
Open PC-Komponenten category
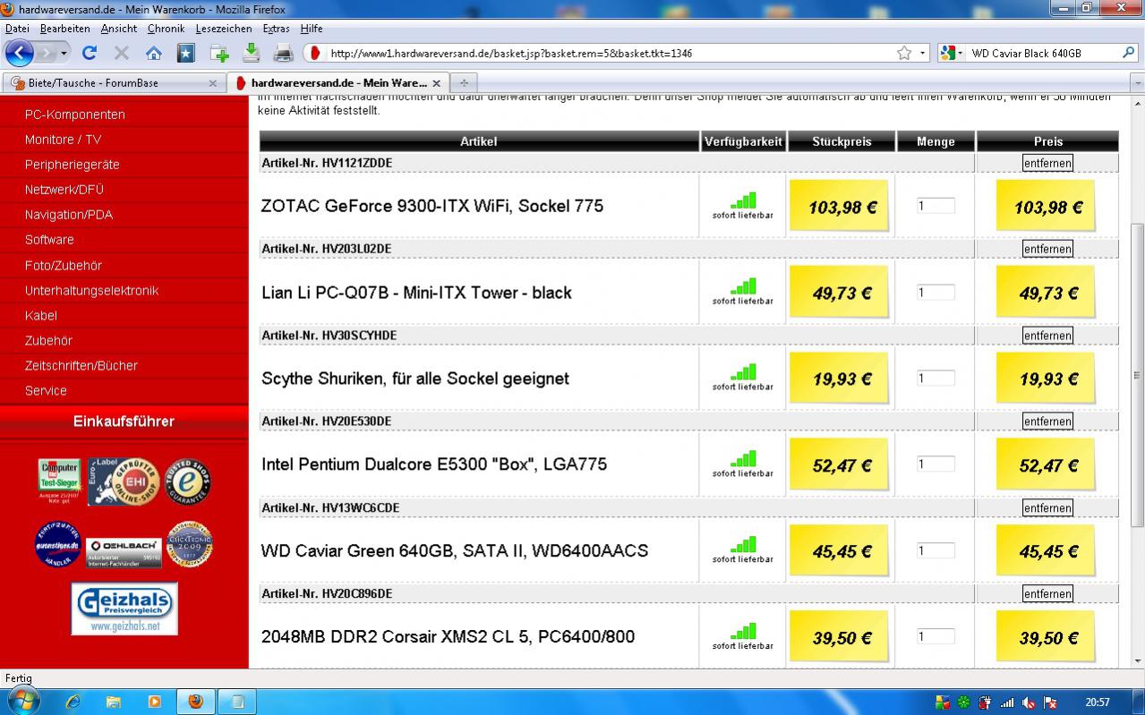coord(75,115)
